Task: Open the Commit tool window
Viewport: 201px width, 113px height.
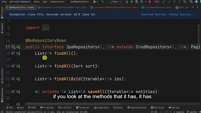Action: 2,28
